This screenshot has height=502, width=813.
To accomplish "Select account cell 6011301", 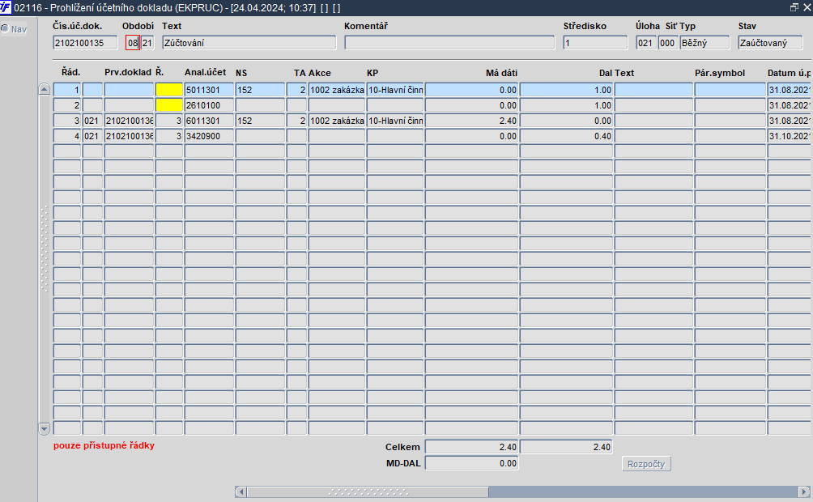I will (209, 121).
